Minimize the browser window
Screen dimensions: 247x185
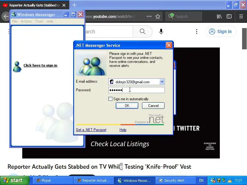(x=228, y=5)
